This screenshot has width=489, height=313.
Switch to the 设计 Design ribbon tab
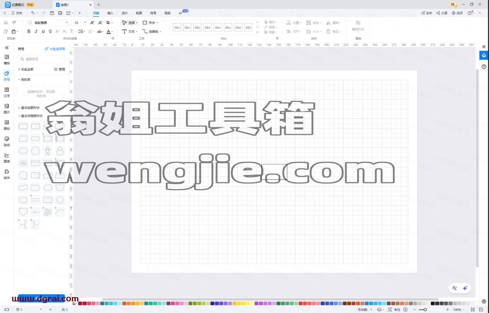pyautogui.click(x=124, y=13)
